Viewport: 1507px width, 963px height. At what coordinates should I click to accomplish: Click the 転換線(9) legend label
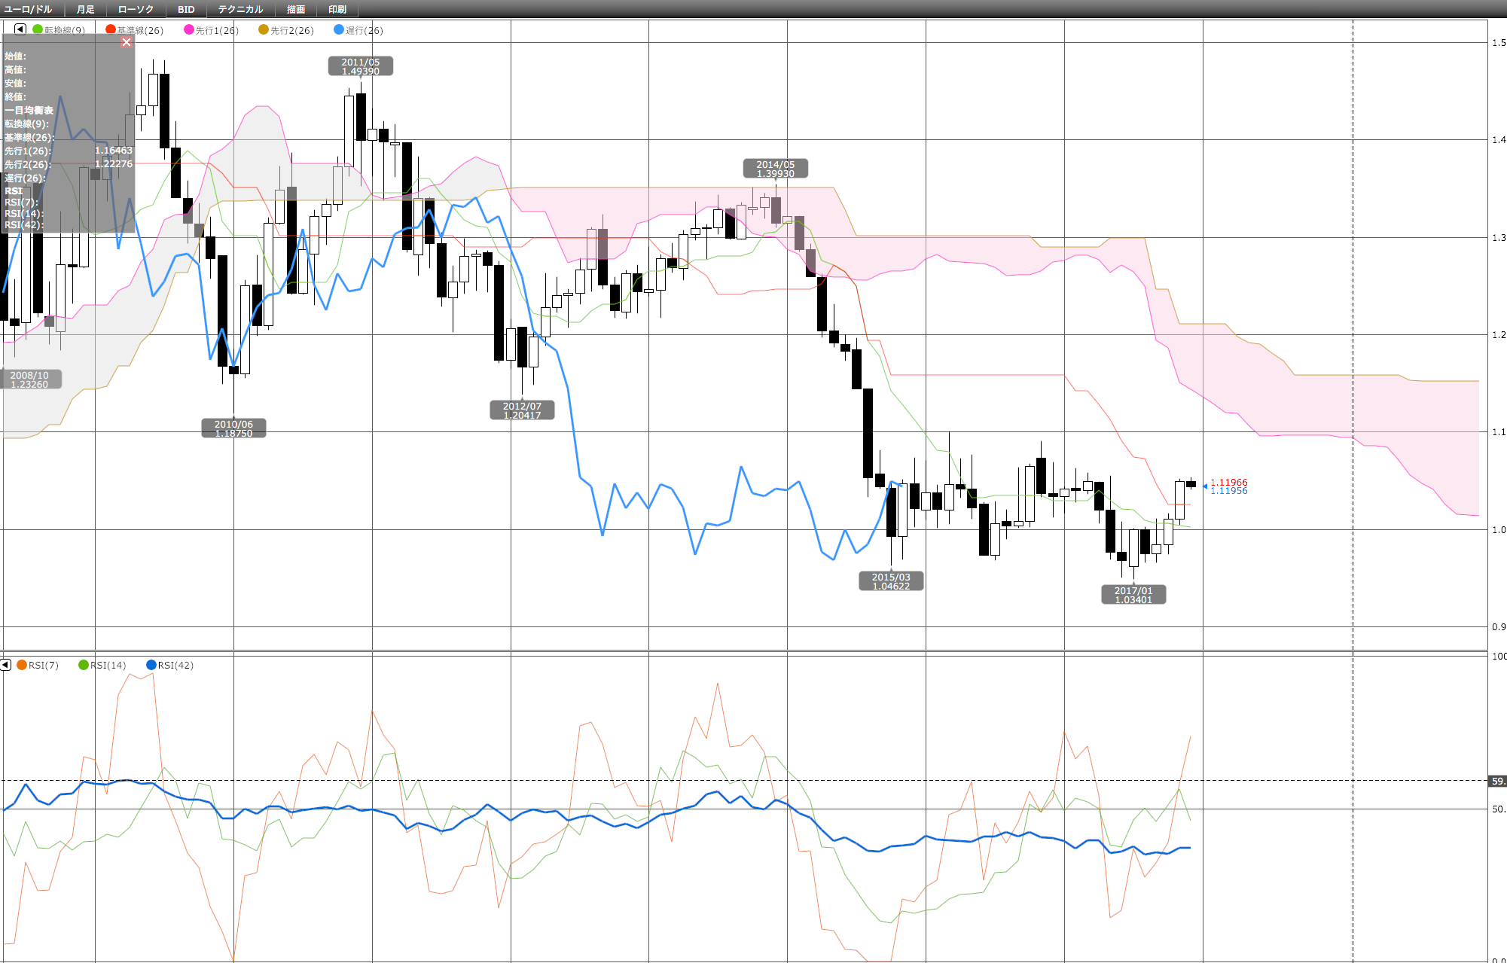coord(65,30)
